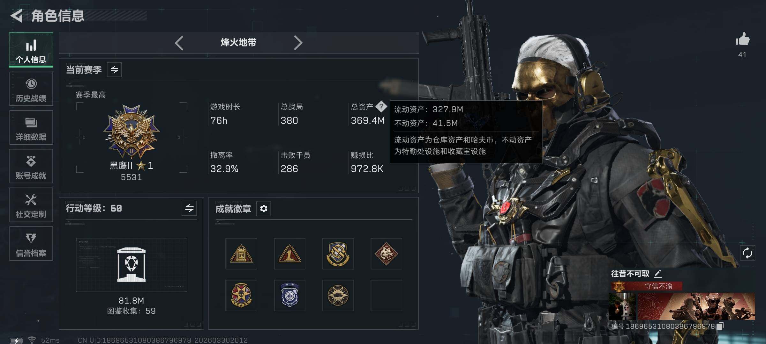Open the 信誉档案 tab
766x344 pixels.
(31, 244)
